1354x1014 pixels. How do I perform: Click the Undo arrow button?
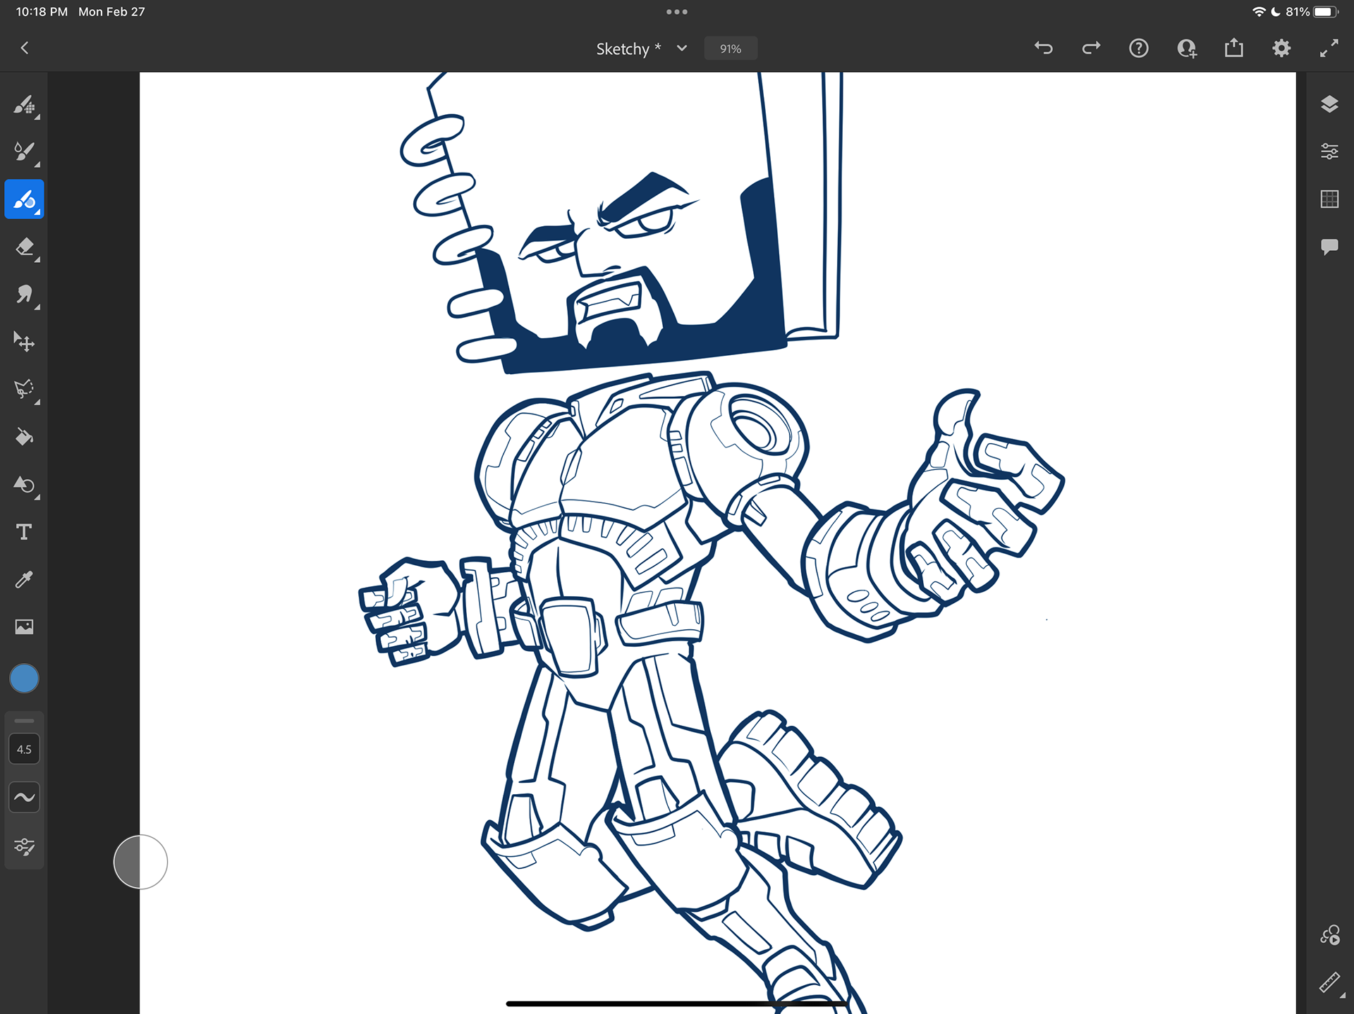pos(1044,48)
